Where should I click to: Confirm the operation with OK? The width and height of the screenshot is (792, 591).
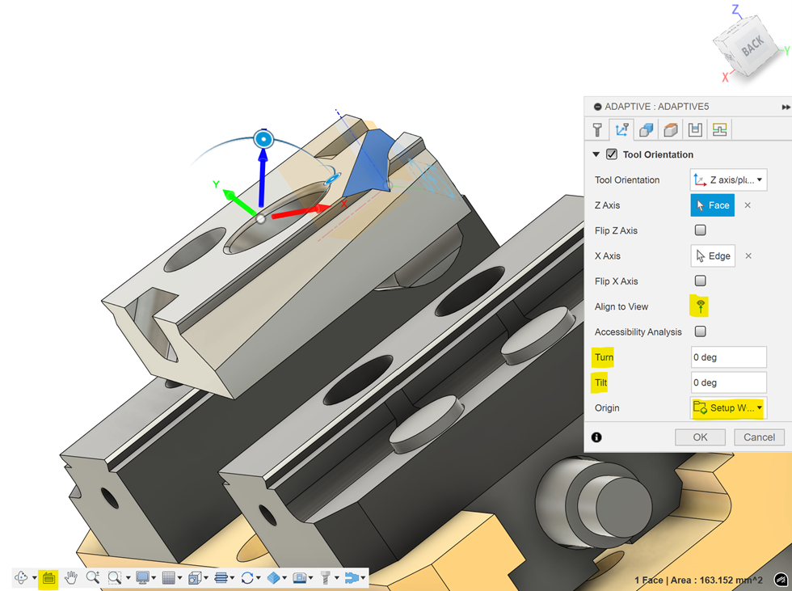[x=699, y=437]
